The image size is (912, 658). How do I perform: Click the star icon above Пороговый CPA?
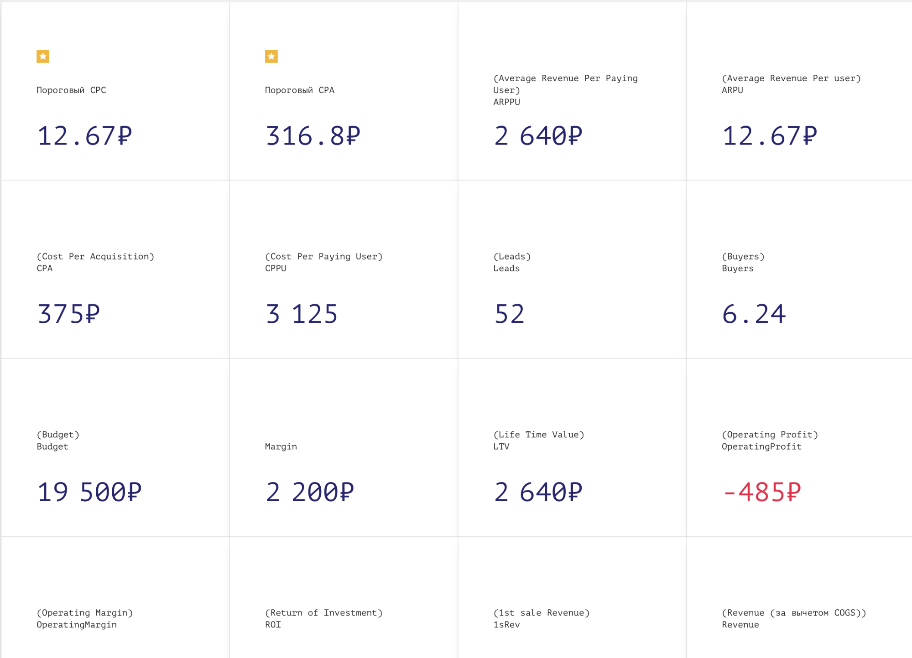coord(271,57)
